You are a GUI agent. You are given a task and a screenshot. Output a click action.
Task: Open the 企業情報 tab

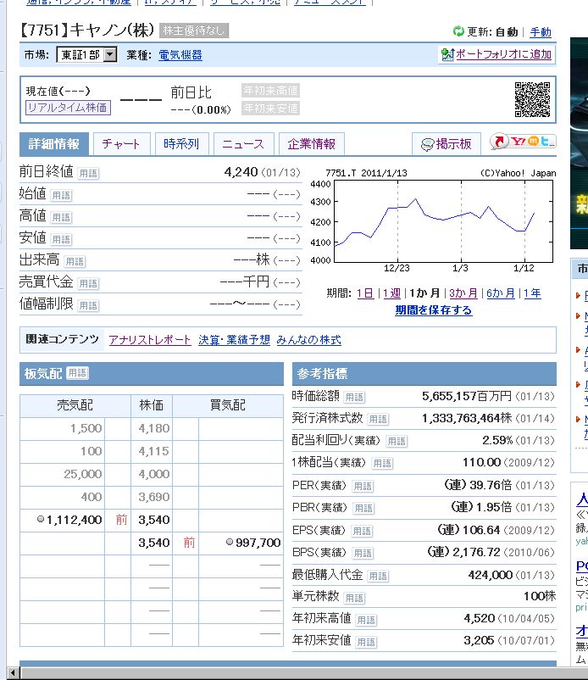click(x=311, y=144)
